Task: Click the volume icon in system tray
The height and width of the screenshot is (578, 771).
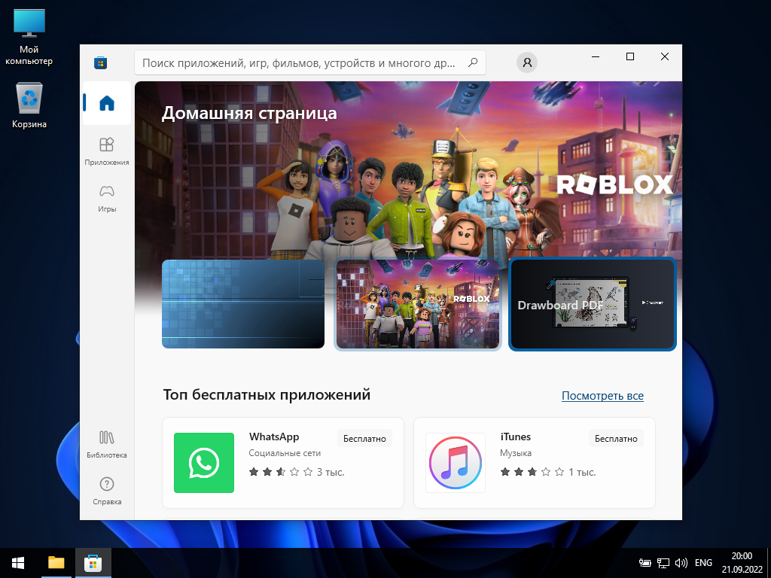Action: (681, 562)
